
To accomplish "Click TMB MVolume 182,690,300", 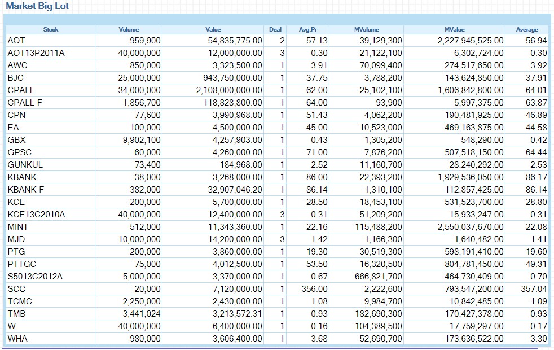I will (379, 313).
